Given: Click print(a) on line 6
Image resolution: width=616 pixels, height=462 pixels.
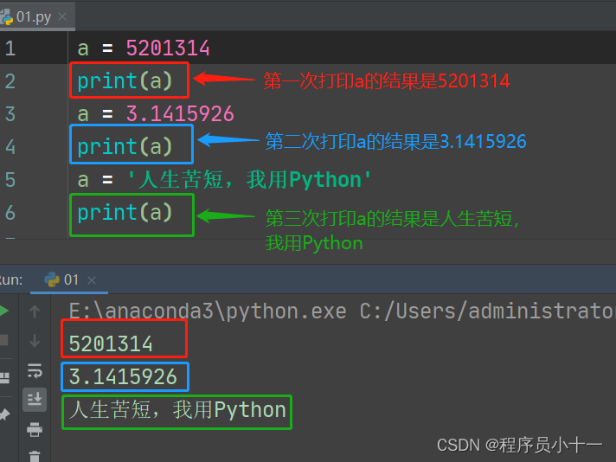Looking at the screenshot, I should tap(125, 213).
